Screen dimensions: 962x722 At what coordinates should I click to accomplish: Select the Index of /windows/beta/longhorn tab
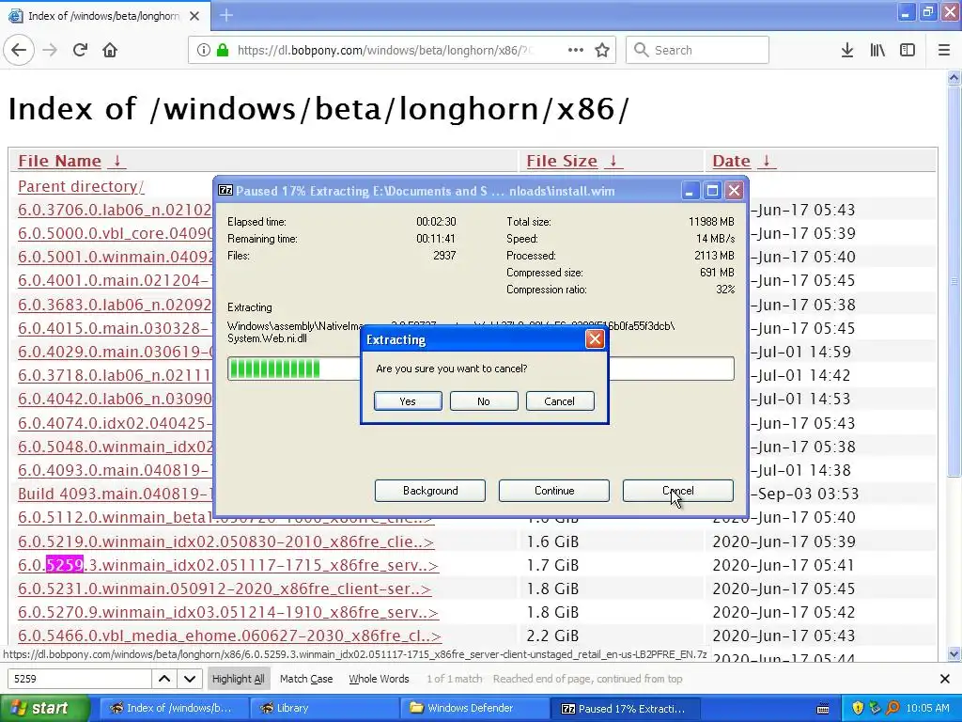point(105,16)
